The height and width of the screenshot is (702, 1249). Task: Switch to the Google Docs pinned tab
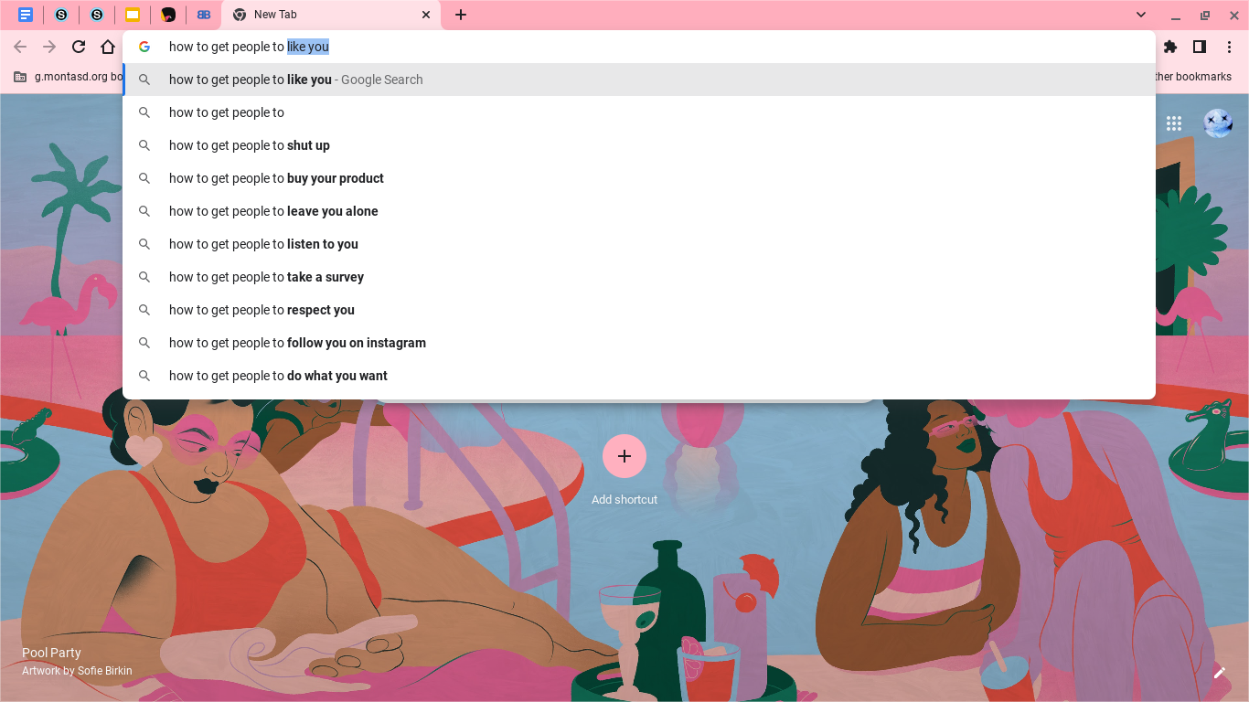(26, 15)
